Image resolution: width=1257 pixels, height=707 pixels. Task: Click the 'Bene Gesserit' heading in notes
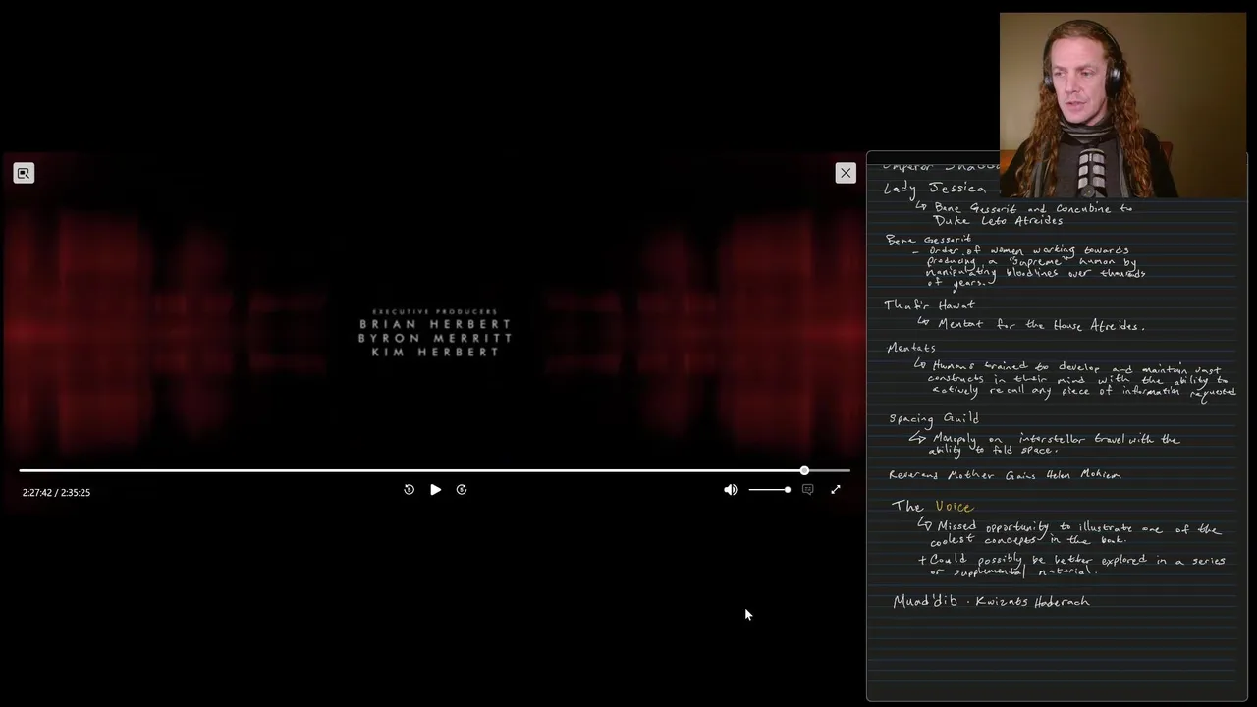tap(928, 239)
